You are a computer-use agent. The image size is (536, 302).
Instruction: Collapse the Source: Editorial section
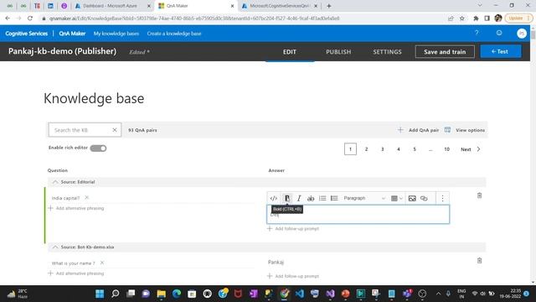55,182
